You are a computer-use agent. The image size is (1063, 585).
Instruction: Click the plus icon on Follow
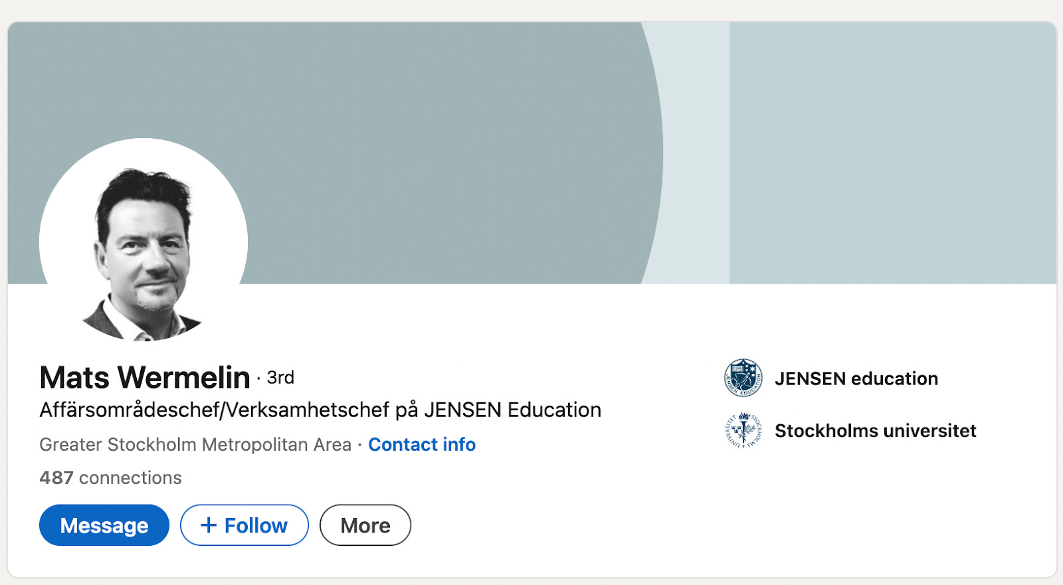209,525
